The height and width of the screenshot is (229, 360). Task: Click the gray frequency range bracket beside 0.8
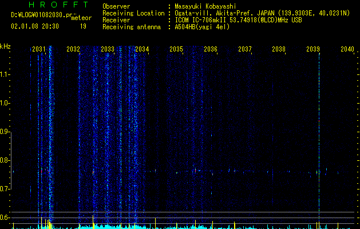point(11,160)
